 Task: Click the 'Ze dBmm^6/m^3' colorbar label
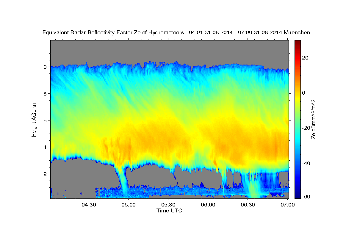point(313,119)
